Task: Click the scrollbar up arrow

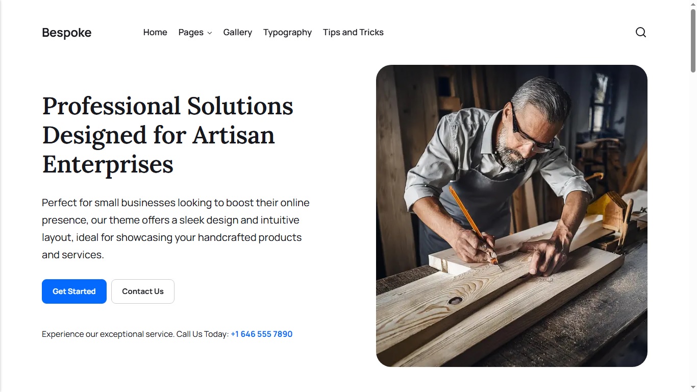Action: [x=693, y=4]
